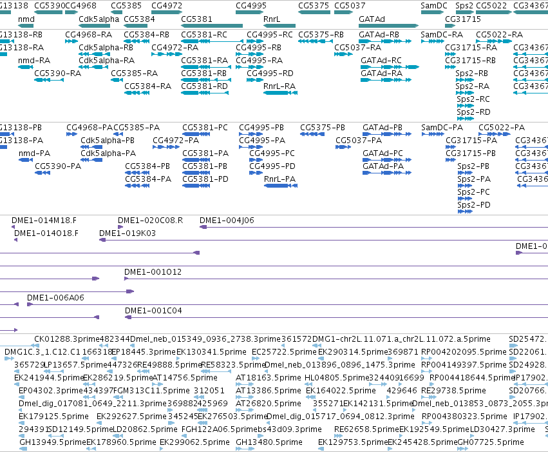Select the CG4995-RD transcript label
This screenshot has height=452, width=548.
[x=270, y=73]
